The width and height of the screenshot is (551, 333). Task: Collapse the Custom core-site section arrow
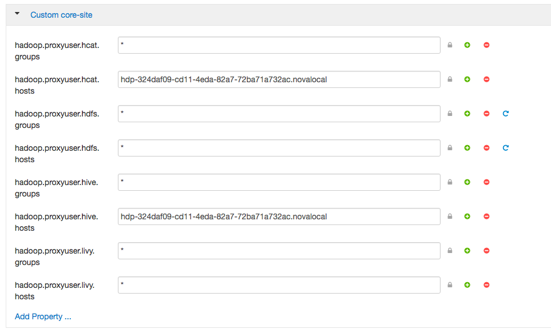pyautogui.click(x=17, y=14)
